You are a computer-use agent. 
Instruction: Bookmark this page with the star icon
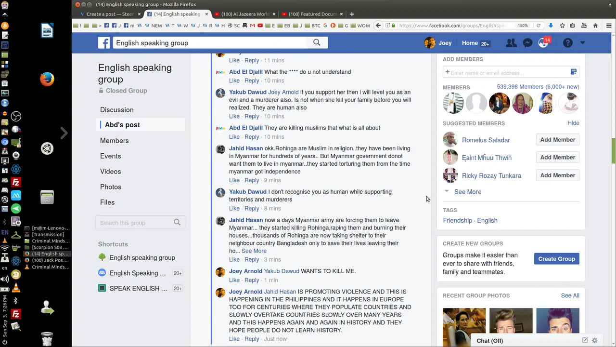click(x=562, y=26)
